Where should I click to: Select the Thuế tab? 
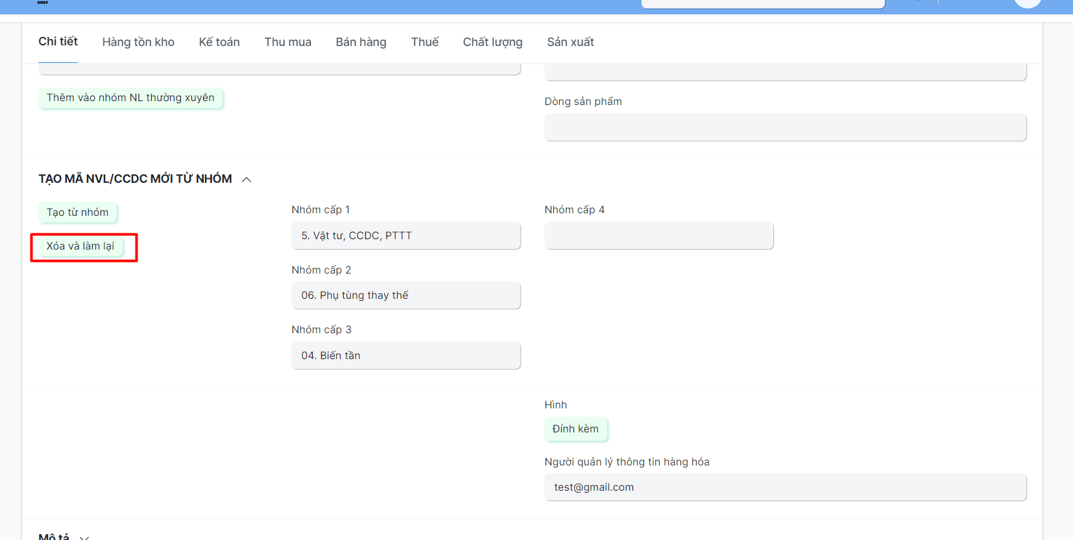[x=424, y=42]
